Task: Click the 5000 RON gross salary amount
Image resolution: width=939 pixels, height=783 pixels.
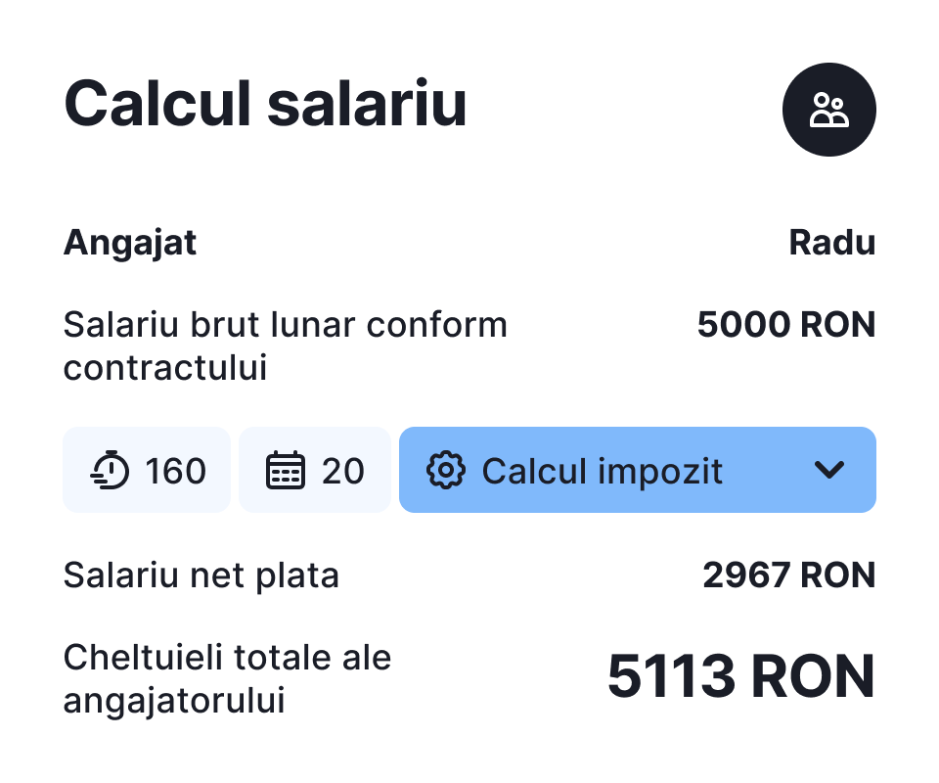Action: pyautogui.click(x=785, y=324)
